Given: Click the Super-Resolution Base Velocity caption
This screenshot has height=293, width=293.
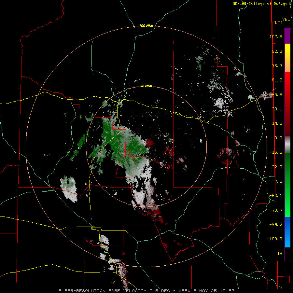Looking at the screenshot, I should (x=146, y=291).
